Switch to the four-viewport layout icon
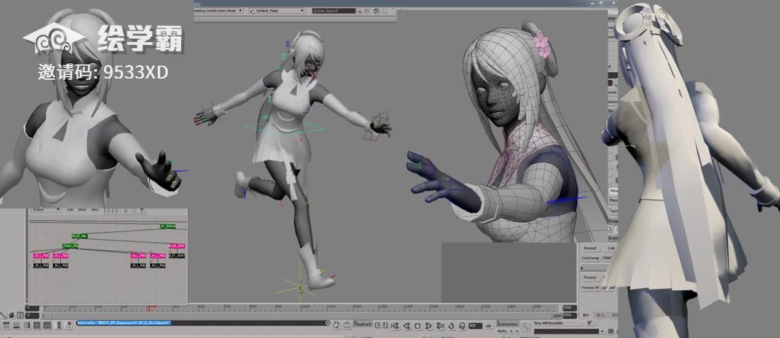This screenshot has height=338, width=780. (37, 325)
